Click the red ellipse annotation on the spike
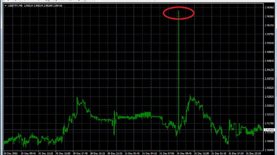Image resolution: width=277 pixels, height=155 pixels. (179, 13)
